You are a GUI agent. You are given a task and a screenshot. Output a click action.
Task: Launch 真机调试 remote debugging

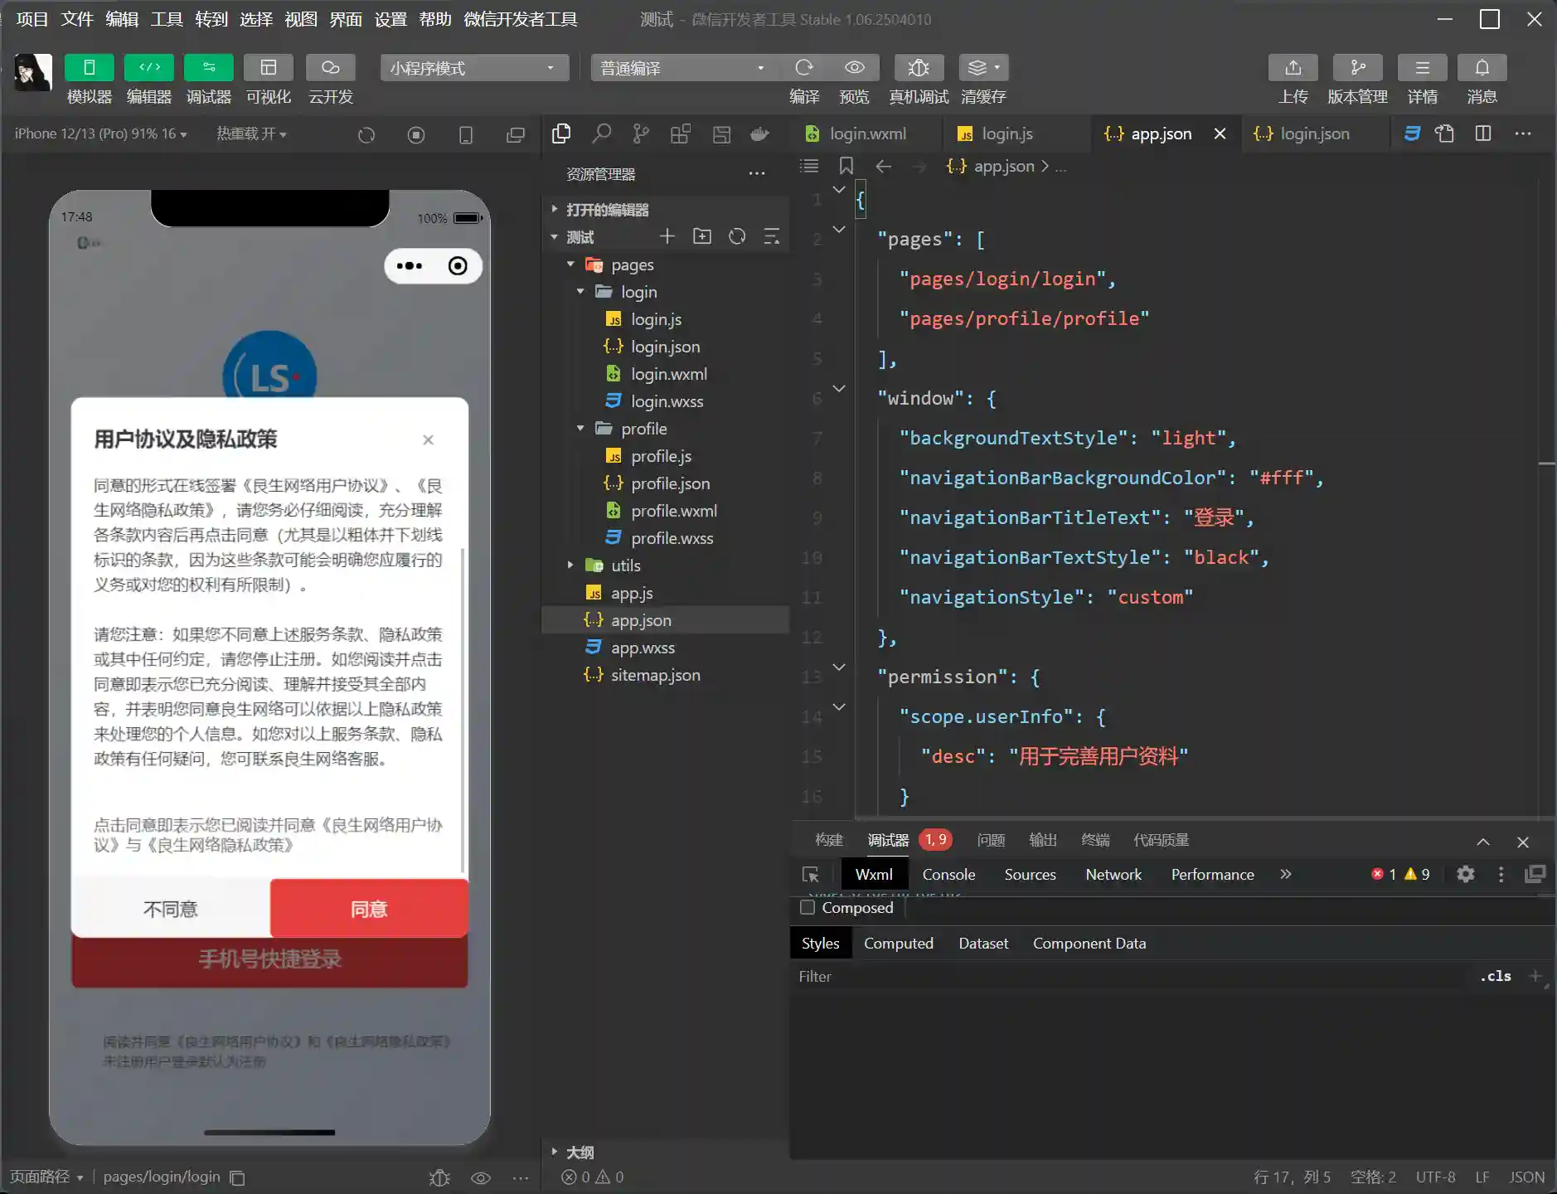click(x=919, y=68)
